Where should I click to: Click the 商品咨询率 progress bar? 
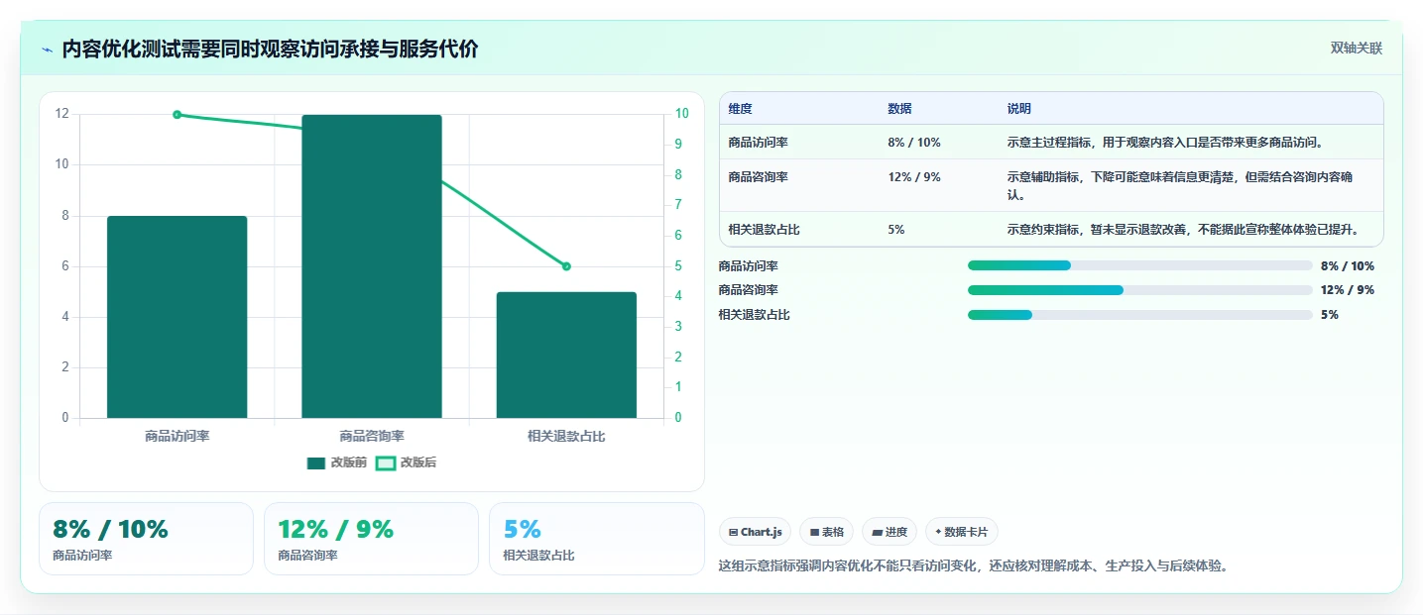pos(1140,290)
